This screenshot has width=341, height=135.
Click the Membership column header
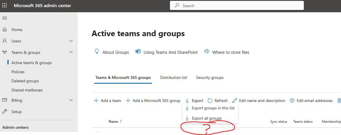pyautogui.click(x=331, y=122)
